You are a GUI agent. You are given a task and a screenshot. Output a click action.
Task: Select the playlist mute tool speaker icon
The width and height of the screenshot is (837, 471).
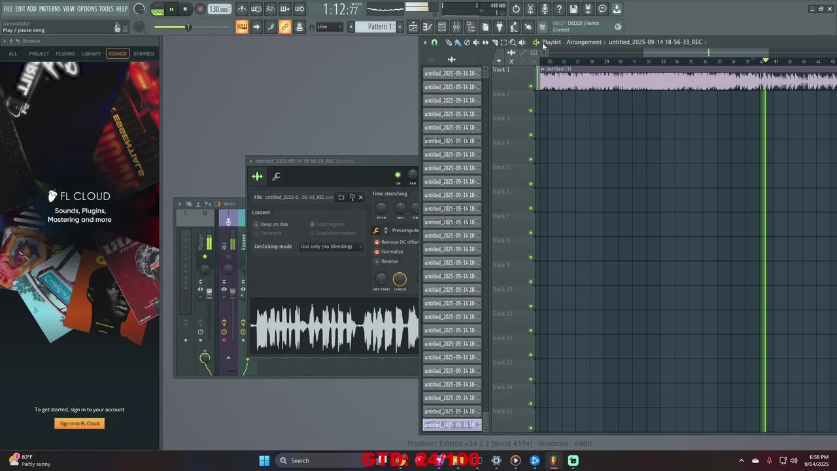coord(476,43)
